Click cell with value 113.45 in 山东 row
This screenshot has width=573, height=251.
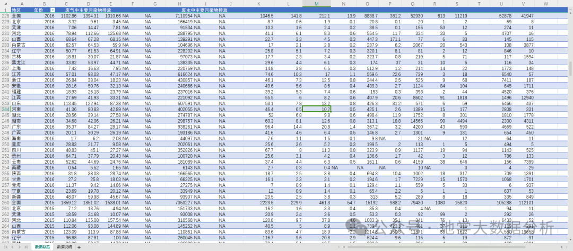pos(66,103)
